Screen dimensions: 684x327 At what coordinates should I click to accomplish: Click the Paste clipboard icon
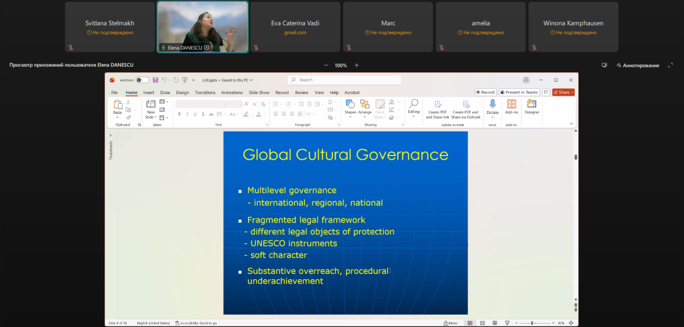click(117, 104)
